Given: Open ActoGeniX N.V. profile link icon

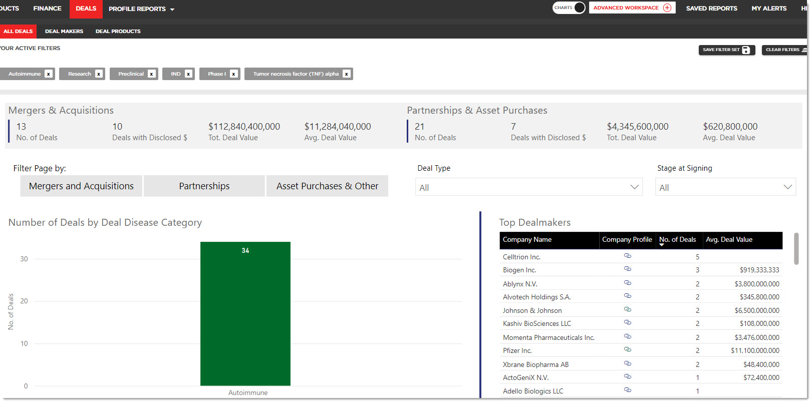Looking at the screenshot, I should 627,376.
